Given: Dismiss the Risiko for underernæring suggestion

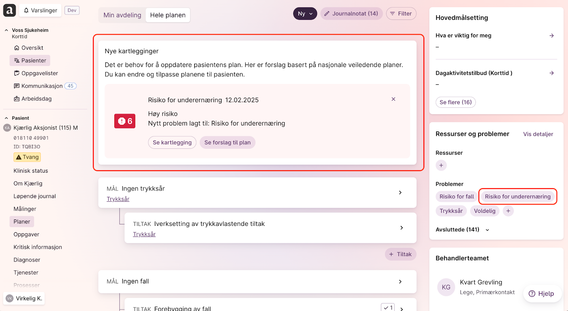Looking at the screenshot, I should pyautogui.click(x=393, y=99).
